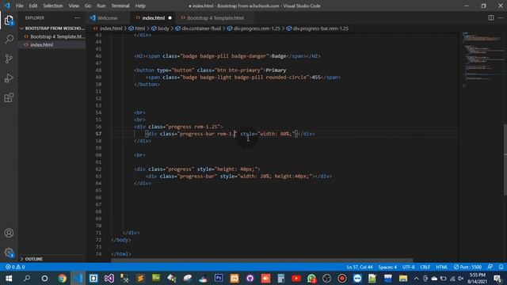Open Sublime Text from the taskbar
This screenshot has width=507, height=285.
140,278
